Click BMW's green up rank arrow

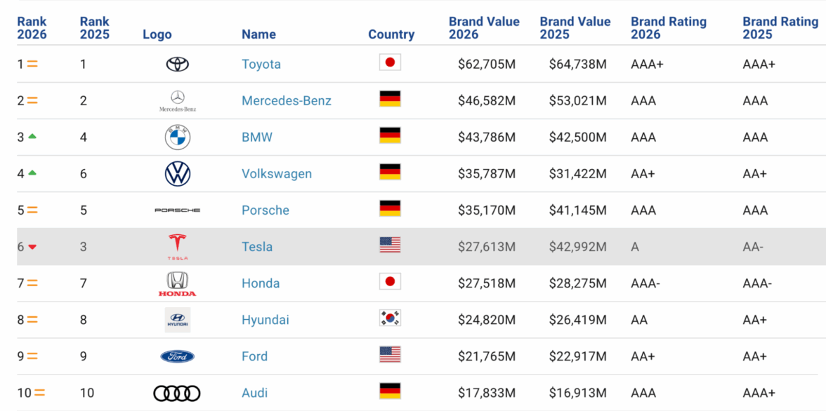(32, 136)
